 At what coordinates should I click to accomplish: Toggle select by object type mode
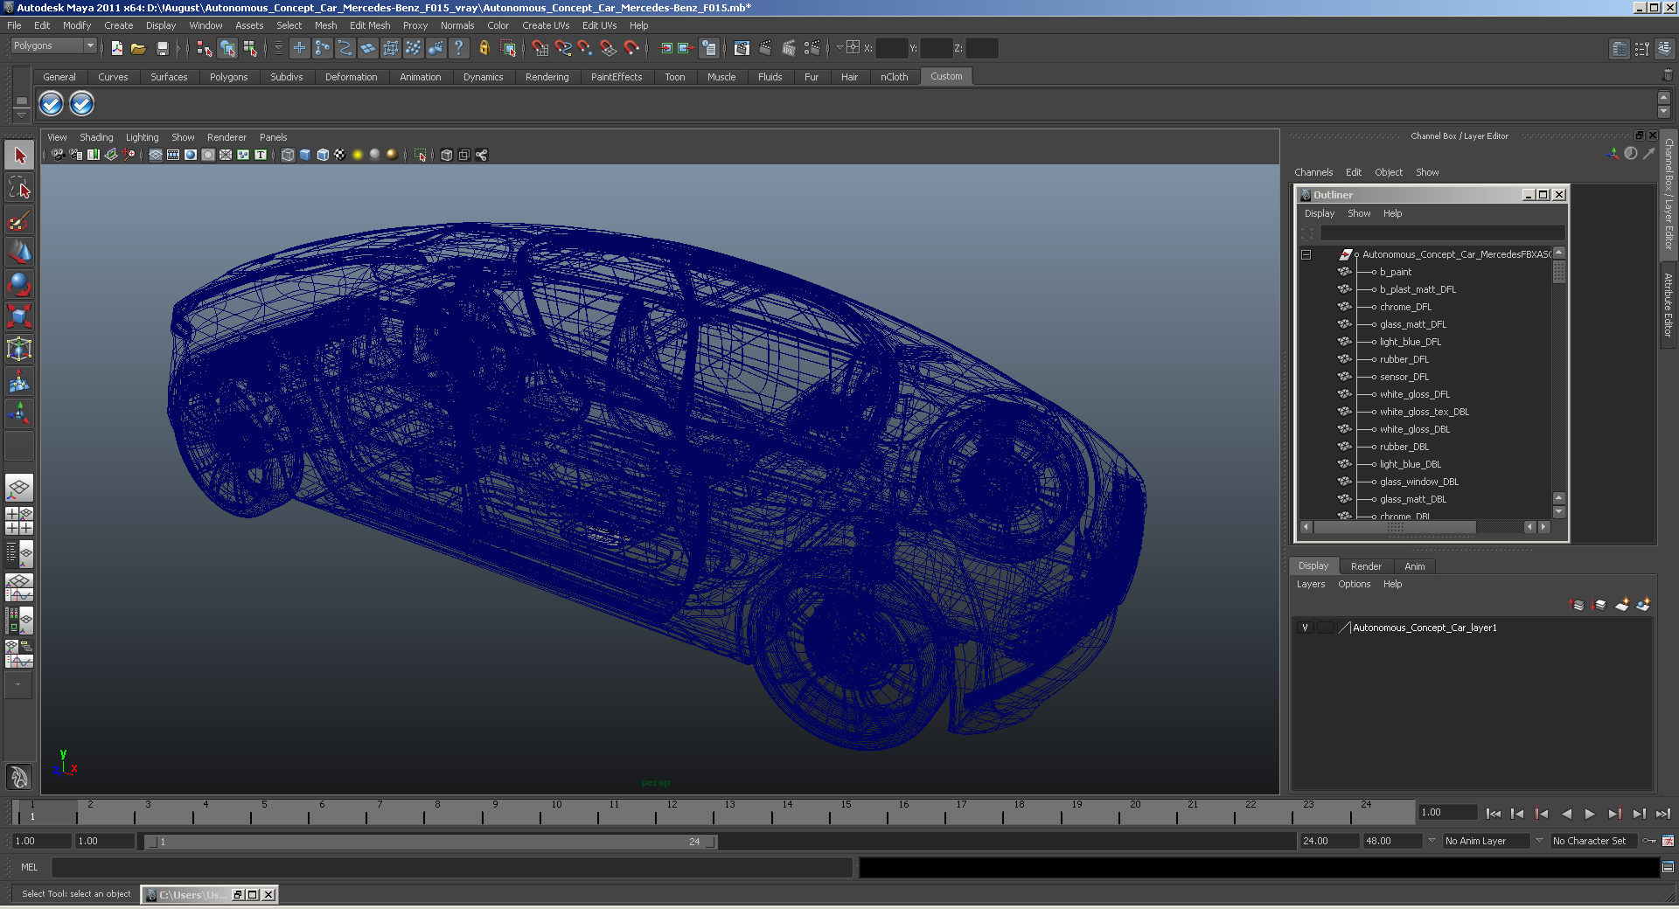(x=227, y=48)
